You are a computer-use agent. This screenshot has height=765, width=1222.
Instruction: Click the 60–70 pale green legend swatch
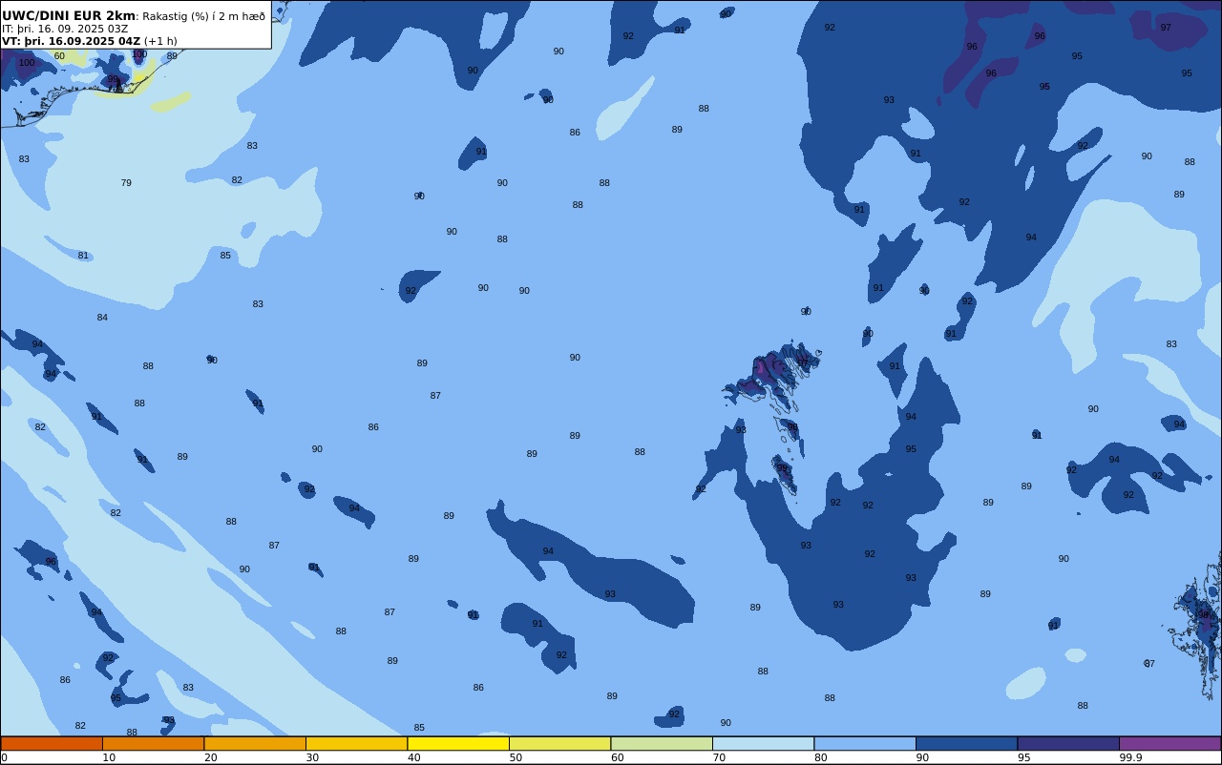[662, 743]
